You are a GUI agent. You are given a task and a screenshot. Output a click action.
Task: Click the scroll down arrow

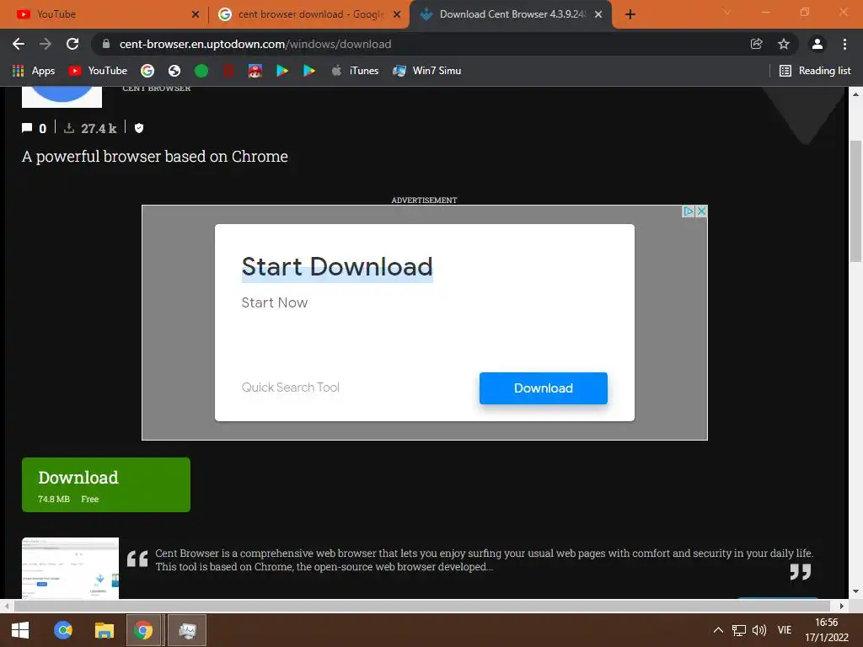pos(855,592)
